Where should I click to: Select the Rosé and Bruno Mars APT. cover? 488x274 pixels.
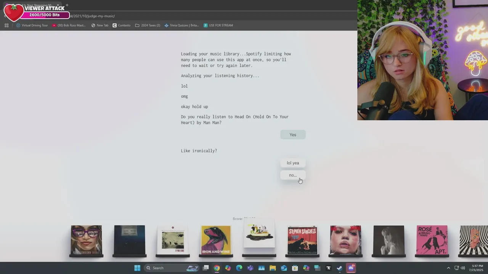[x=432, y=240]
